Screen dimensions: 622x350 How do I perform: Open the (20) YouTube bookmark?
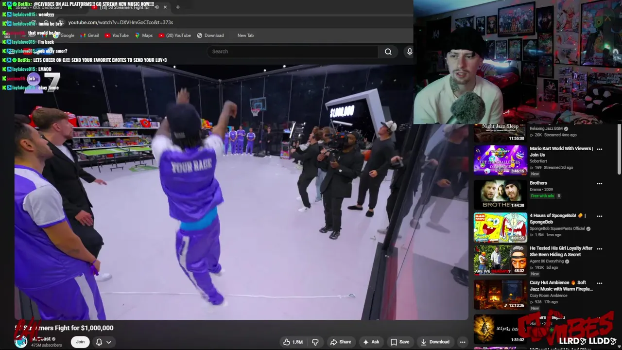(175, 35)
